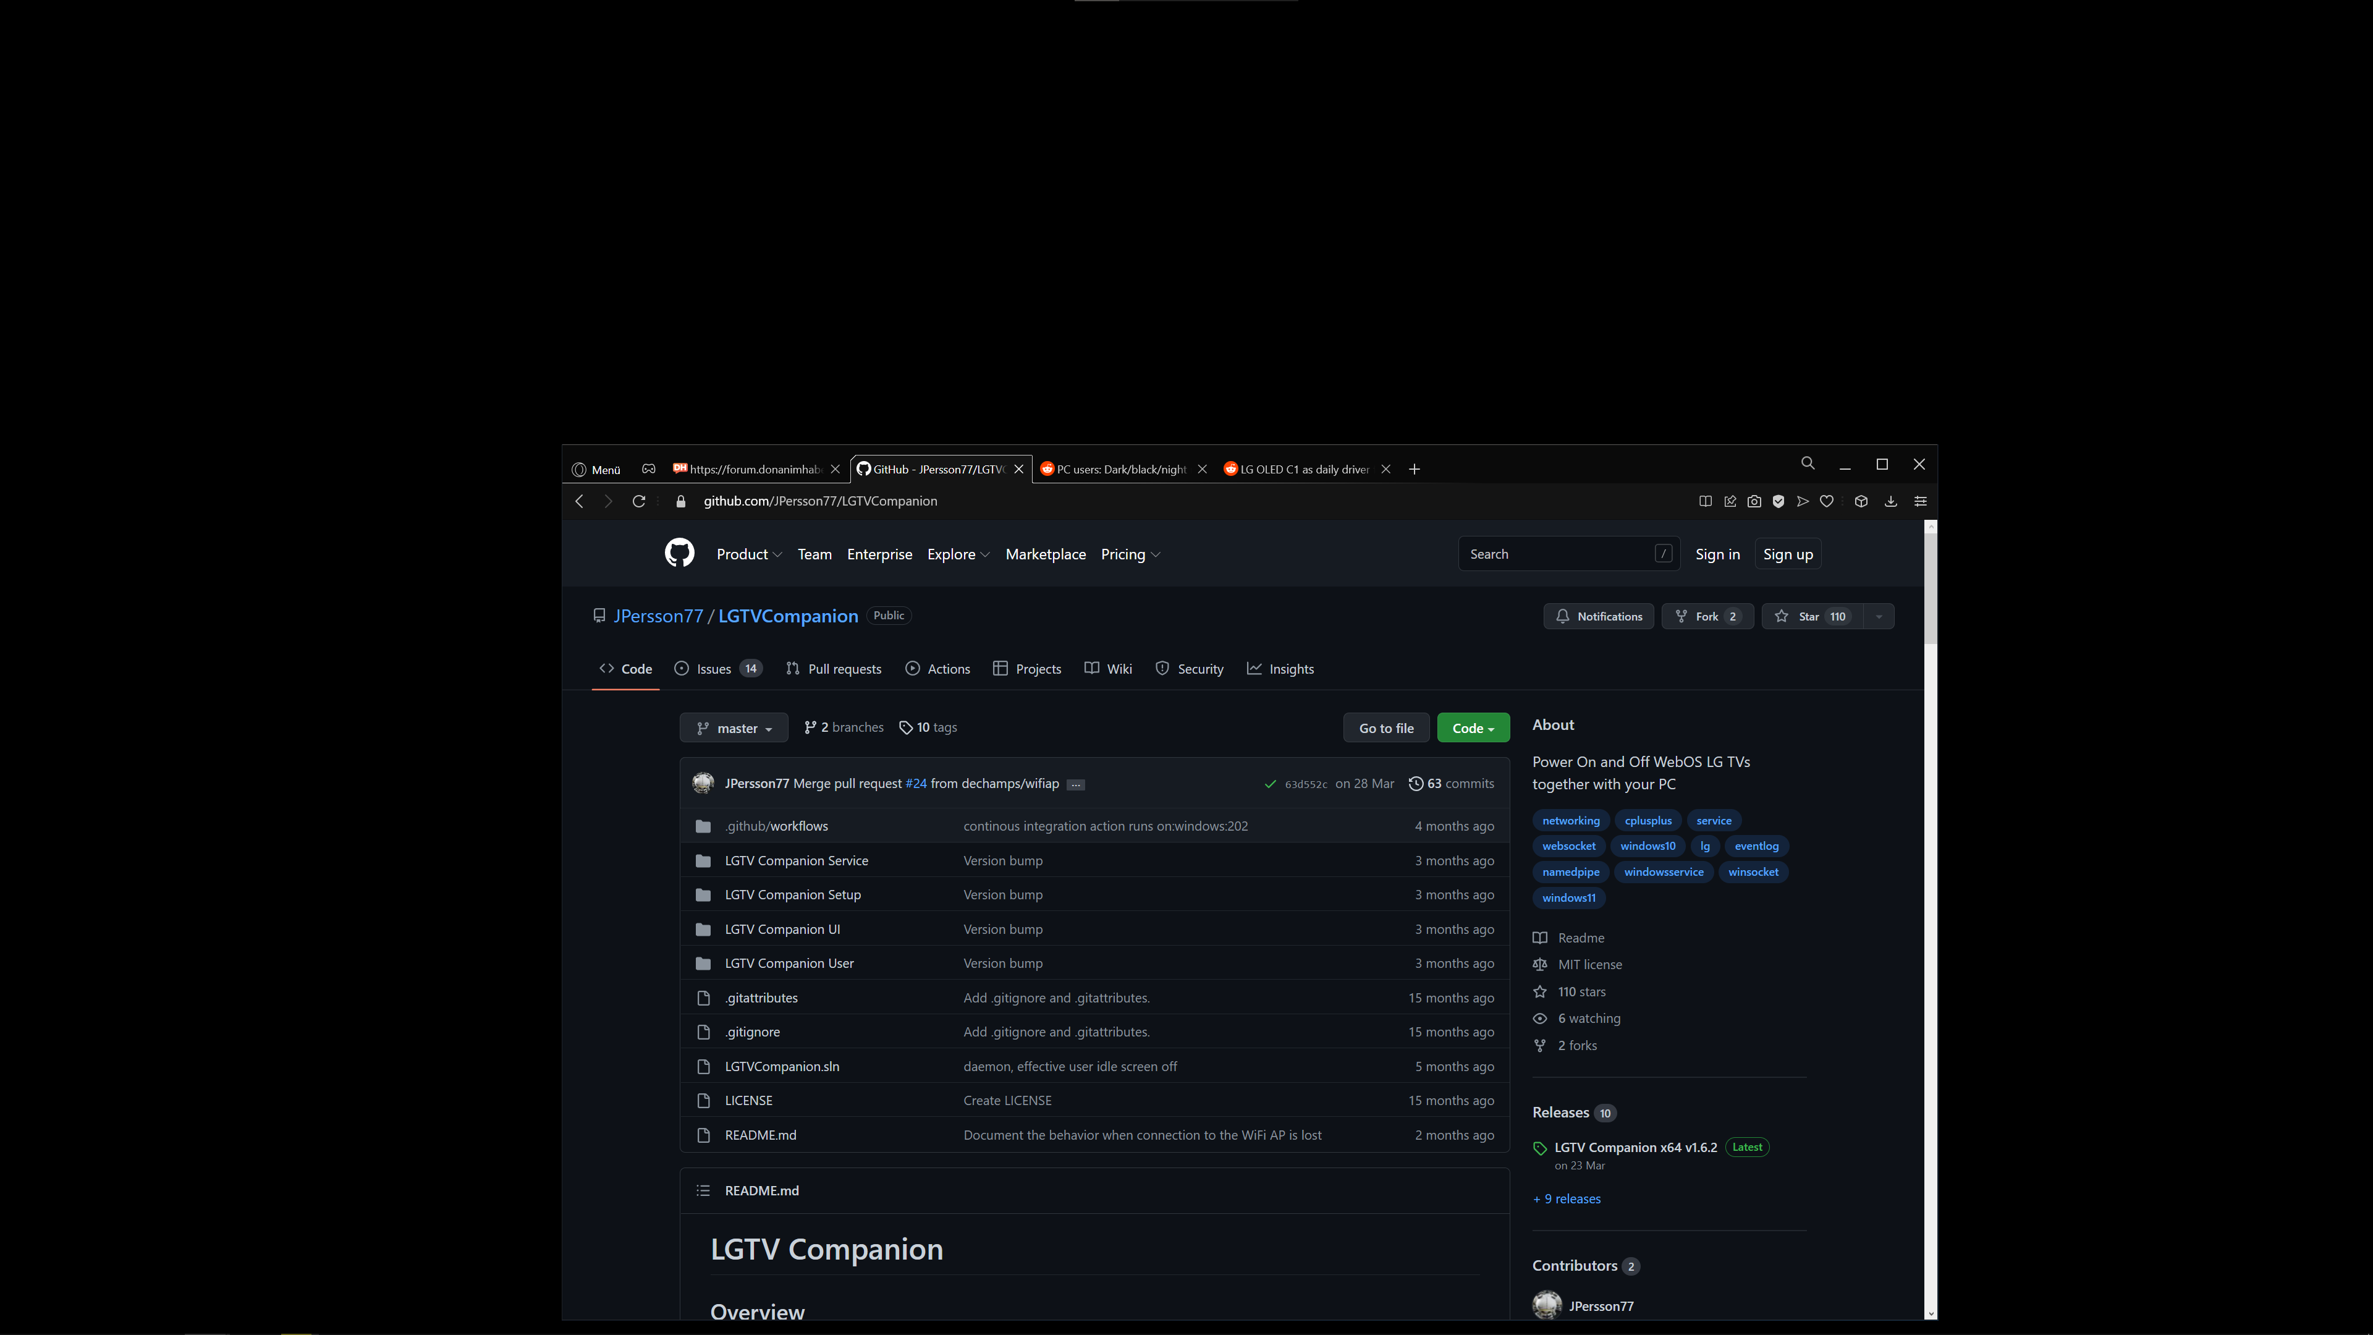The image size is (2373, 1335).
Task: Open the extensions cube icon
Action: point(1861,501)
